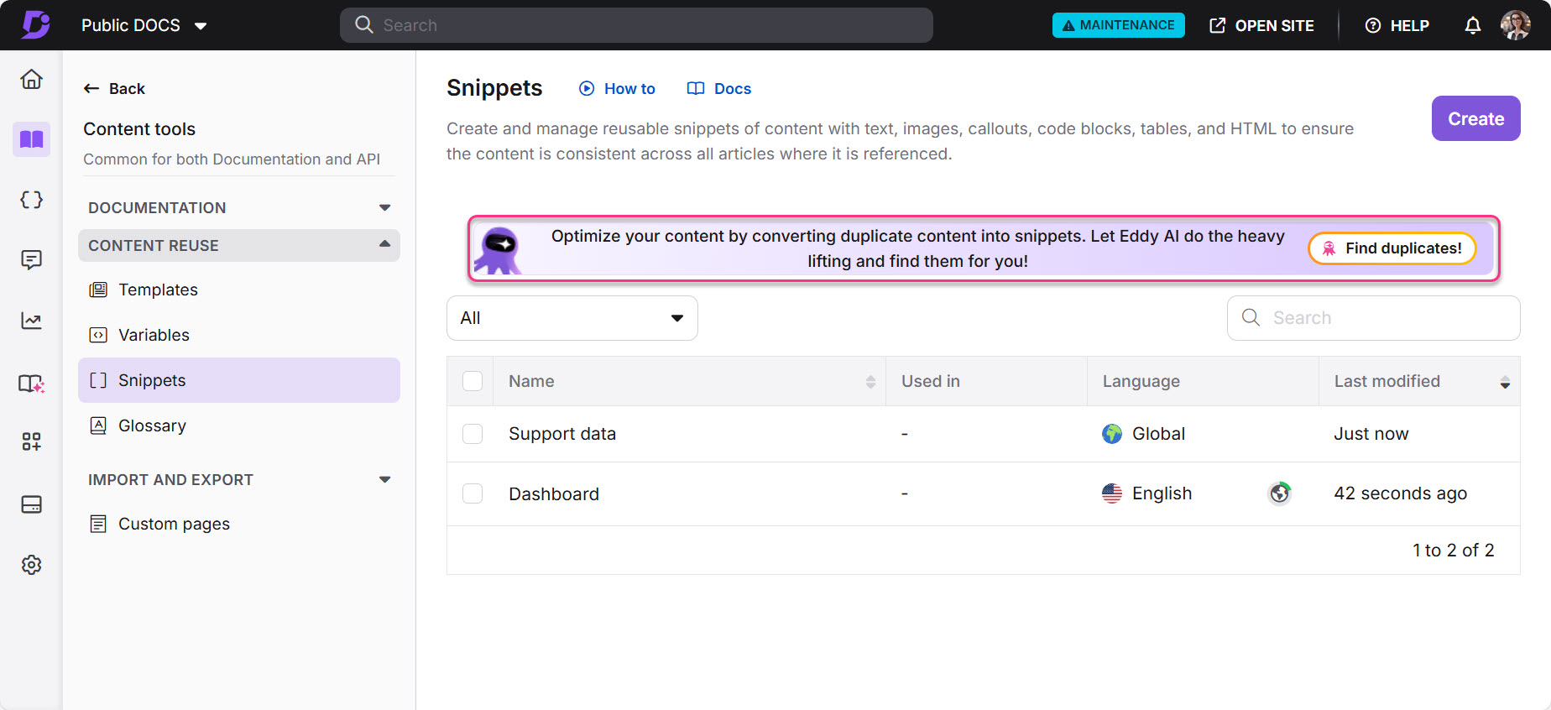This screenshot has width=1551, height=710.
Task: Click the Document360 logo icon
Action: pyautogui.click(x=35, y=24)
